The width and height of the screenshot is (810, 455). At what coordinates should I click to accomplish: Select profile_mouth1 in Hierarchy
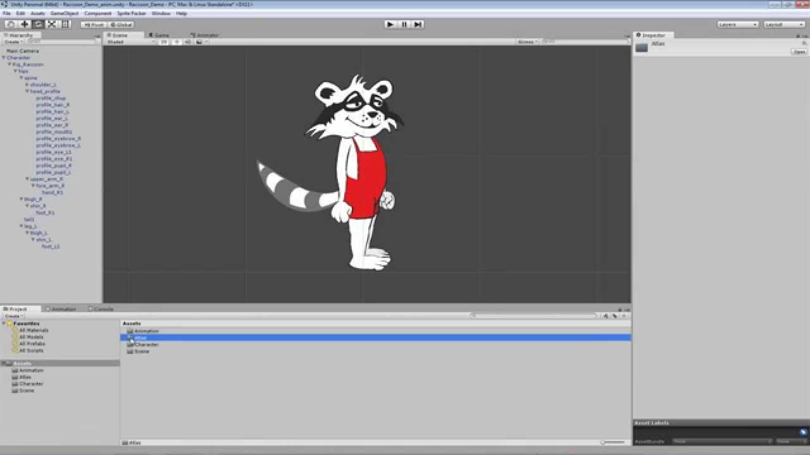(x=54, y=132)
